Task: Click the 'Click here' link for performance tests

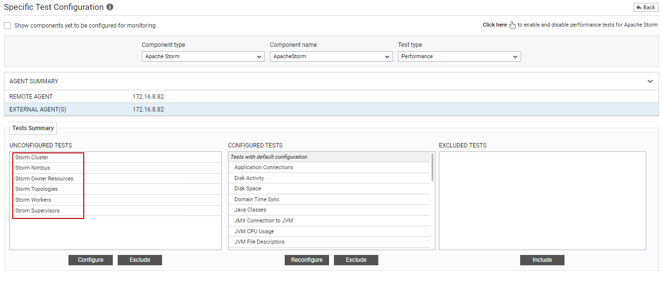Action: (495, 25)
